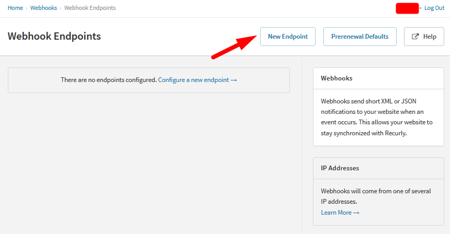Click the redacted red account name
Image resolution: width=450 pixels, height=234 pixels.
coord(408,8)
